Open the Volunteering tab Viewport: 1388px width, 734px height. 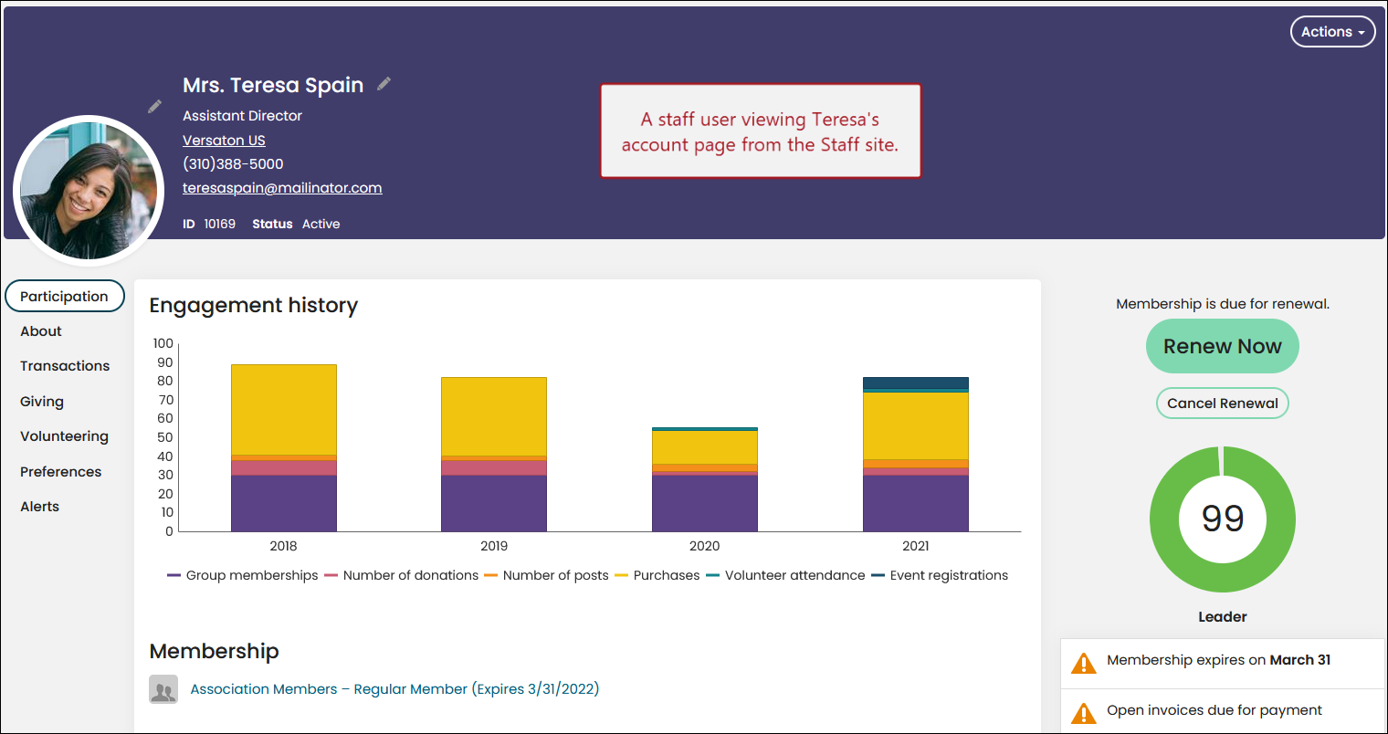coord(64,436)
